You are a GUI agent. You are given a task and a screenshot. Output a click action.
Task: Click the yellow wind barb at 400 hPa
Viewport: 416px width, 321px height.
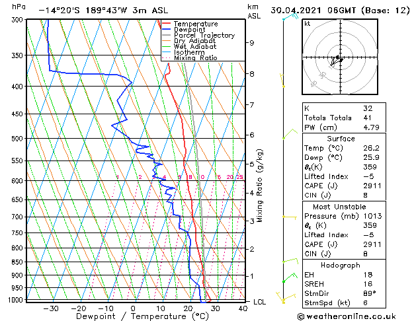pyautogui.click(x=282, y=81)
